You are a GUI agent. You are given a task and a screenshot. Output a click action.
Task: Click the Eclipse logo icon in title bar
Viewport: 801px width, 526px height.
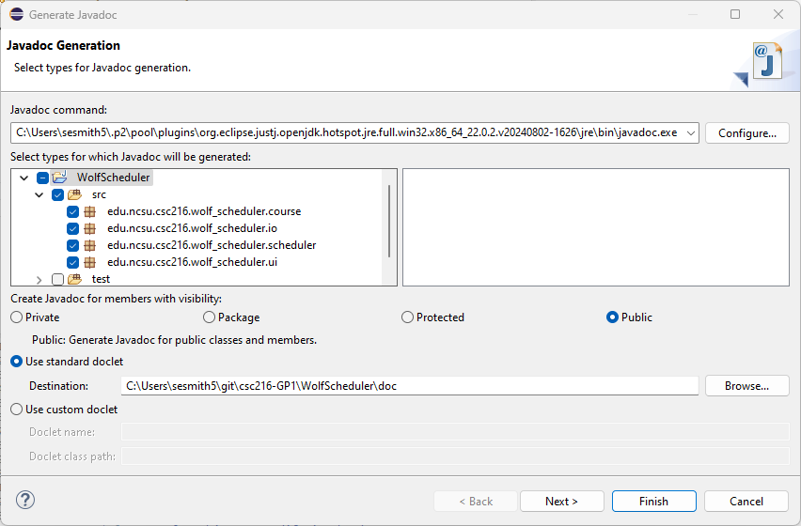point(16,14)
